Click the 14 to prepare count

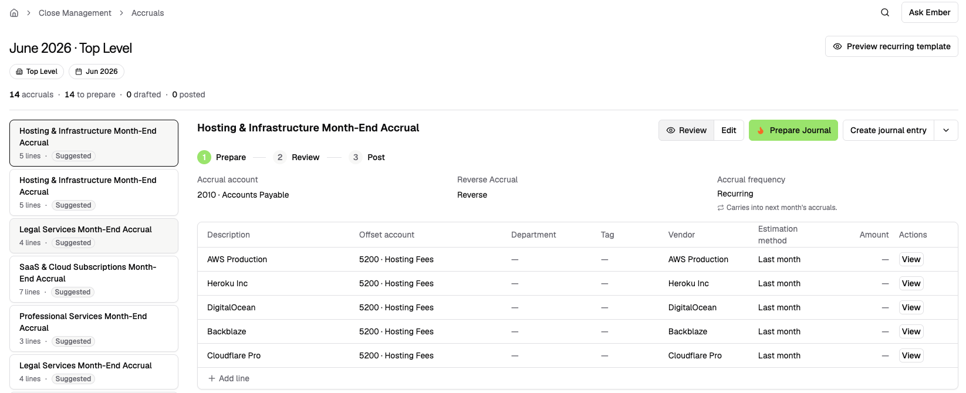(x=90, y=94)
